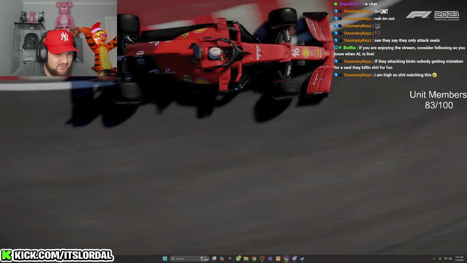Switch to OBS Studio taskbar icon
The height and width of the screenshot is (263, 467).
coord(262,259)
